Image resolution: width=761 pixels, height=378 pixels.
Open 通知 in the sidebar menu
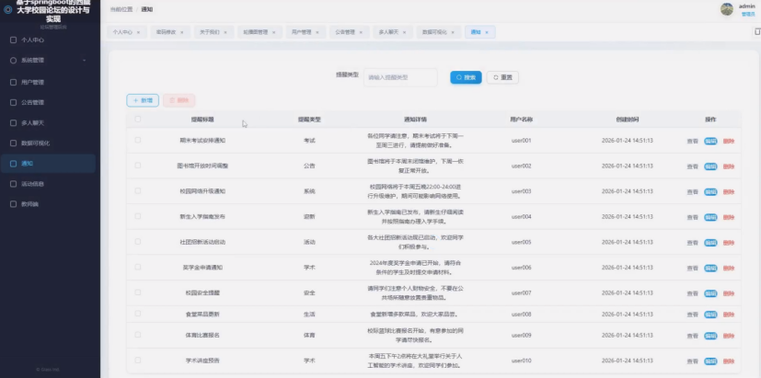pos(48,164)
